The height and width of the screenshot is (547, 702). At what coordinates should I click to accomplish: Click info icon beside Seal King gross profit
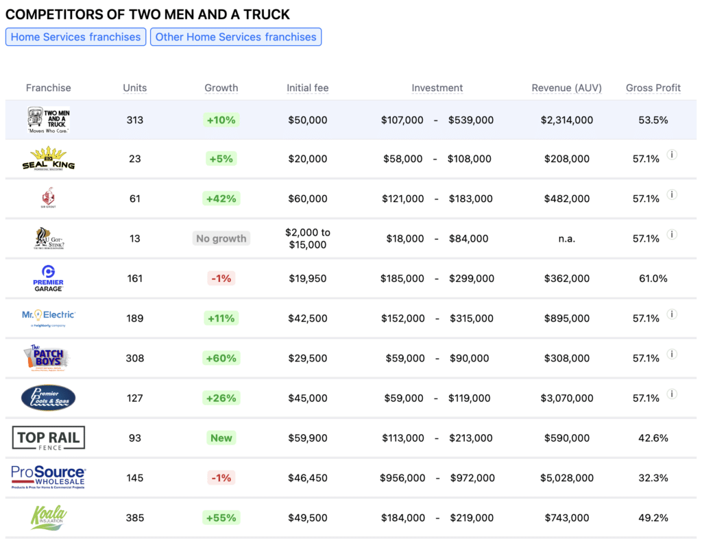(x=672, y=155)
